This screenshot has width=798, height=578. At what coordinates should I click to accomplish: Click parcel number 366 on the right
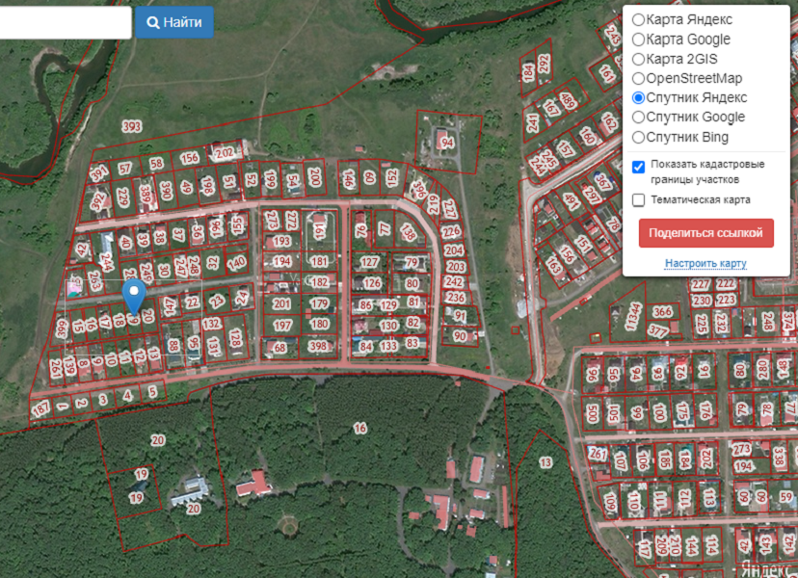pos(662,311)
